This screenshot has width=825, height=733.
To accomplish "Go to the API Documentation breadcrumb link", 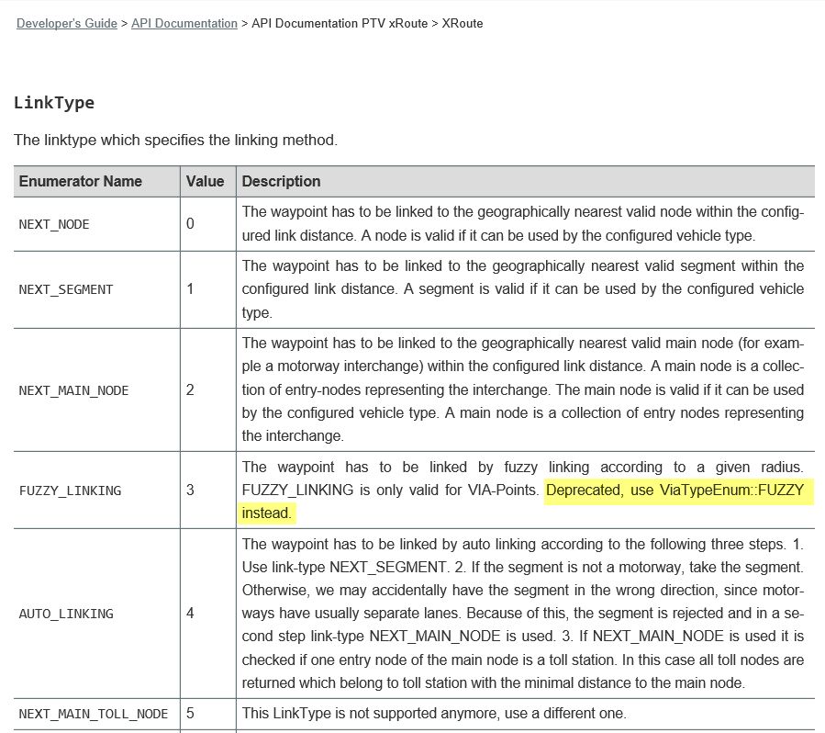I will (x=184, y=23).
